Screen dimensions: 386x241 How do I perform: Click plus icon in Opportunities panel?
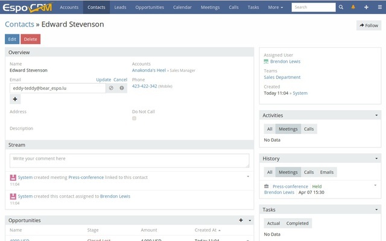pos(241,221)
